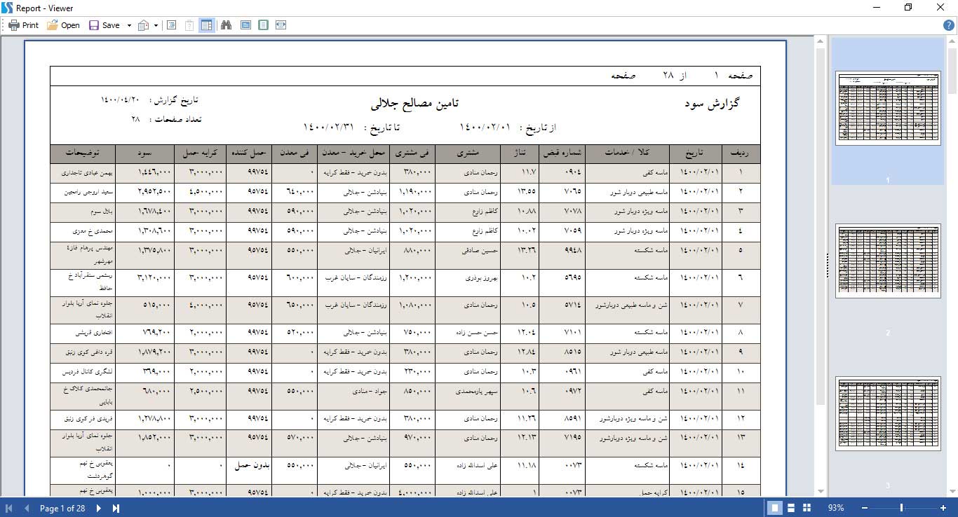The height and width of the screenshot is (517, 958).
Task: Open a report file with Open button
Action: tap(63, 25)
